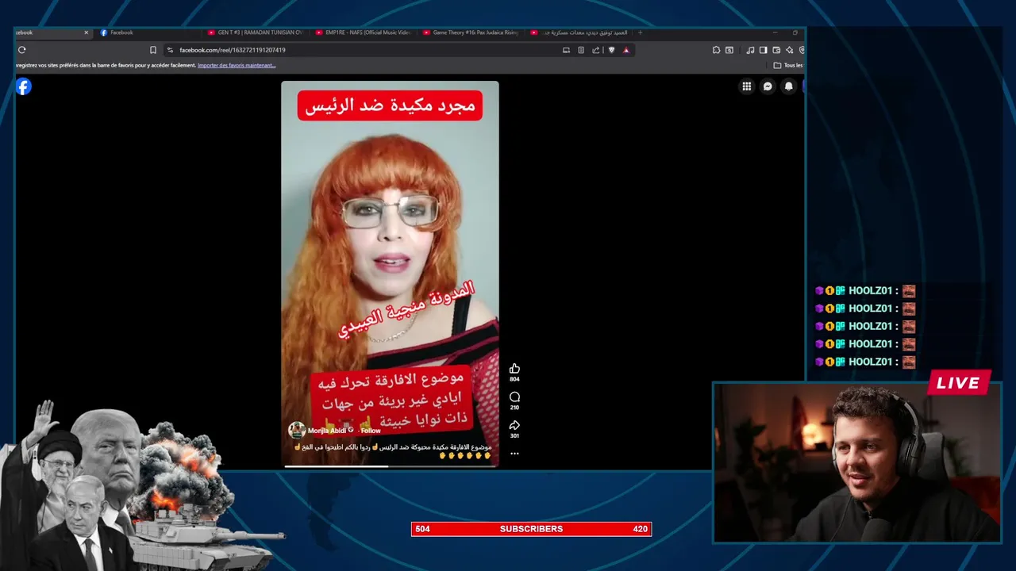1016x571 pixels.
Task: Open the Brave Shields lion icon
Action: tap(611, 50)
